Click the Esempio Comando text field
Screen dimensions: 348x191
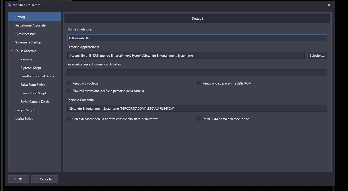pyautogui.click(x=197, y=108)
